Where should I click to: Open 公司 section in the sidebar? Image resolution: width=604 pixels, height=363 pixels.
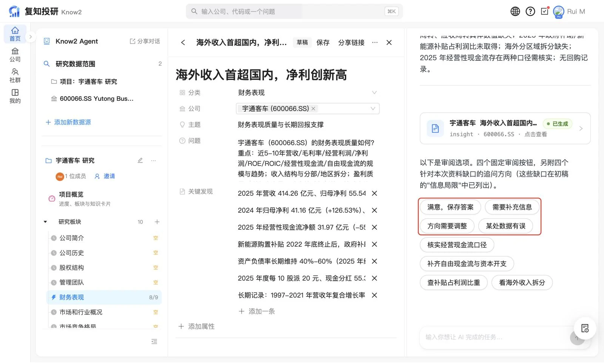(x=15, y=55)
